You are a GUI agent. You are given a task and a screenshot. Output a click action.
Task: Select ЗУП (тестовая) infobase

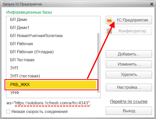pos(52,76)
